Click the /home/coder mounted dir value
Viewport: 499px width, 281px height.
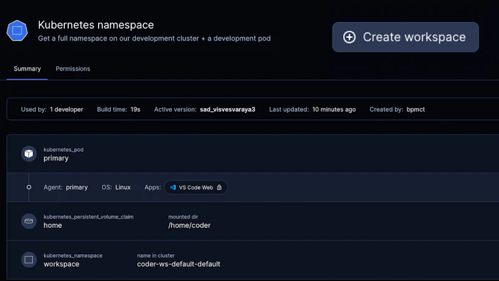[x=189, y=225]
